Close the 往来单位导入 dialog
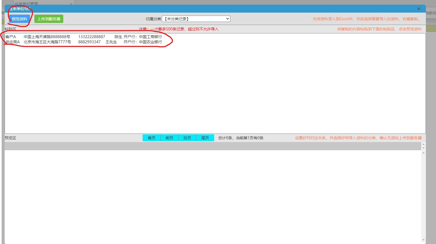This screenshot has height=244, width=436. 419,9
